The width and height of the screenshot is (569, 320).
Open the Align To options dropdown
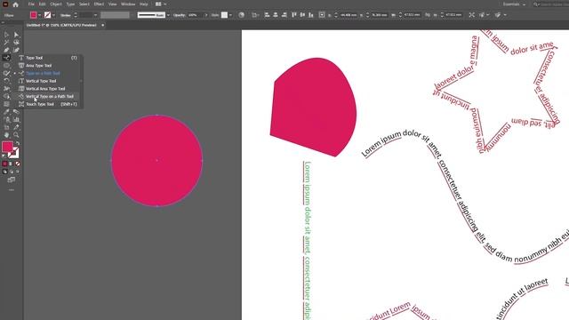click(x=255, y=15)
